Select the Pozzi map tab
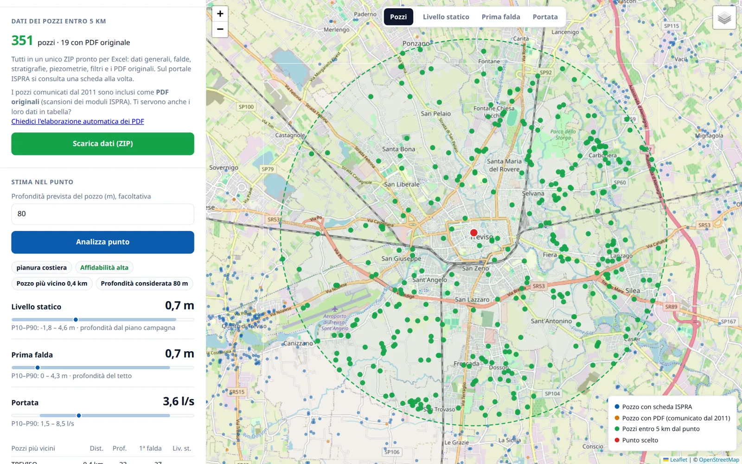The width and height of the screenshot is (742, 464). coord(398,17)
